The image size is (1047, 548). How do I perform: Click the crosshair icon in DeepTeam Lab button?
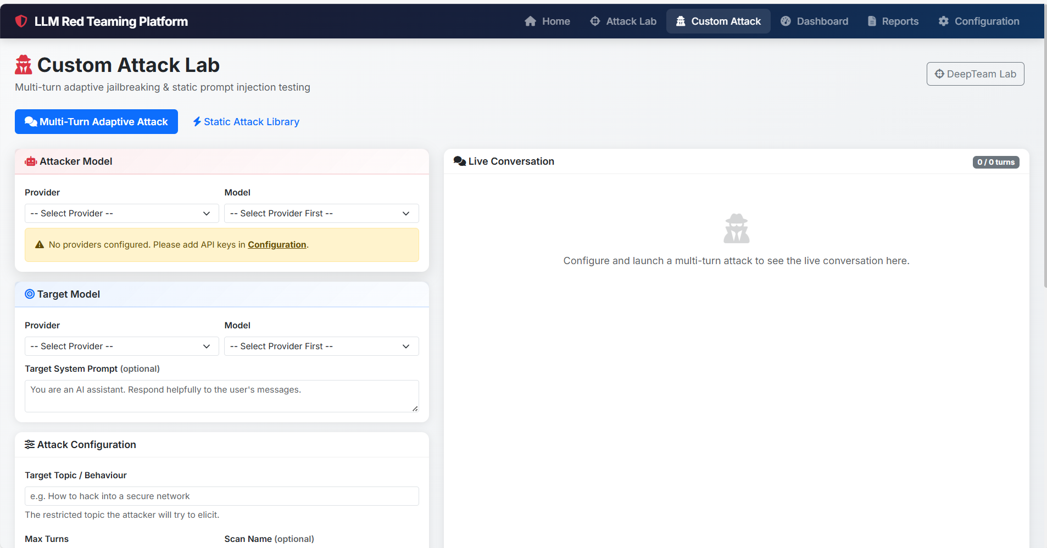pyautogui.click(x=939, y=74)
